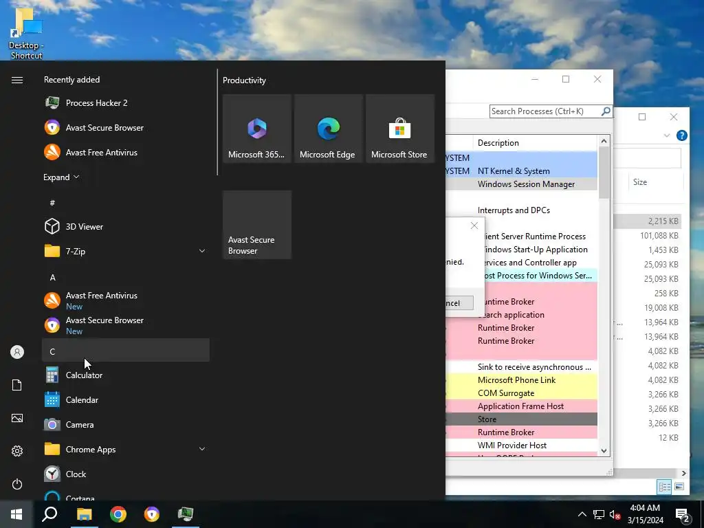Open the Explorer help icon
This screenshot has height=528, width=704.
681,135
